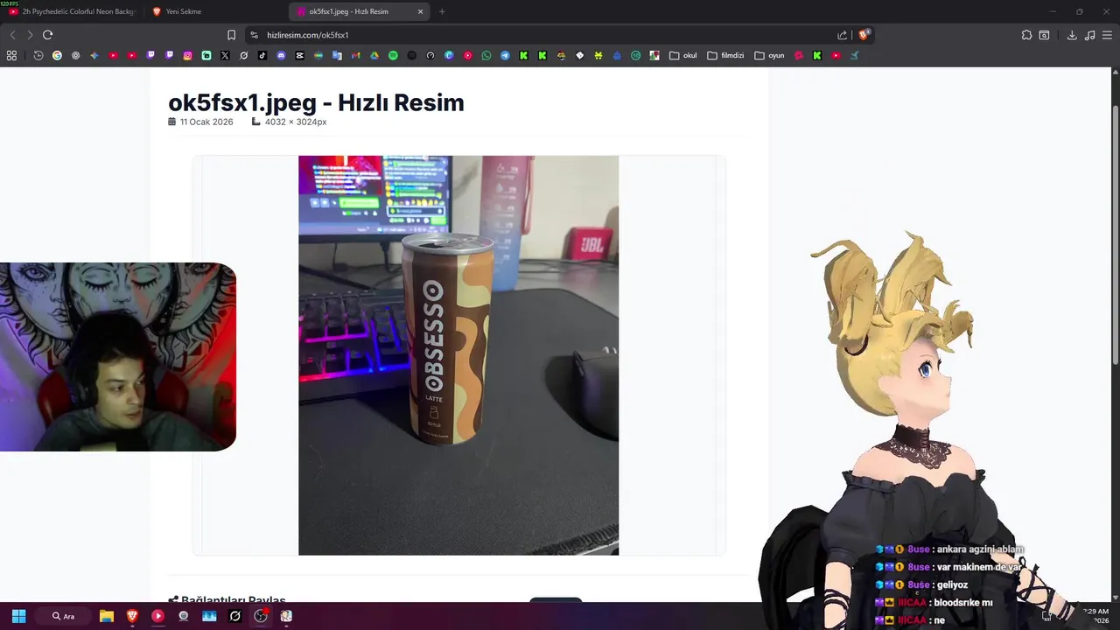
Task: Open the browser hamburger menu
Action: pyautogui.click(x=1108, y=35)
